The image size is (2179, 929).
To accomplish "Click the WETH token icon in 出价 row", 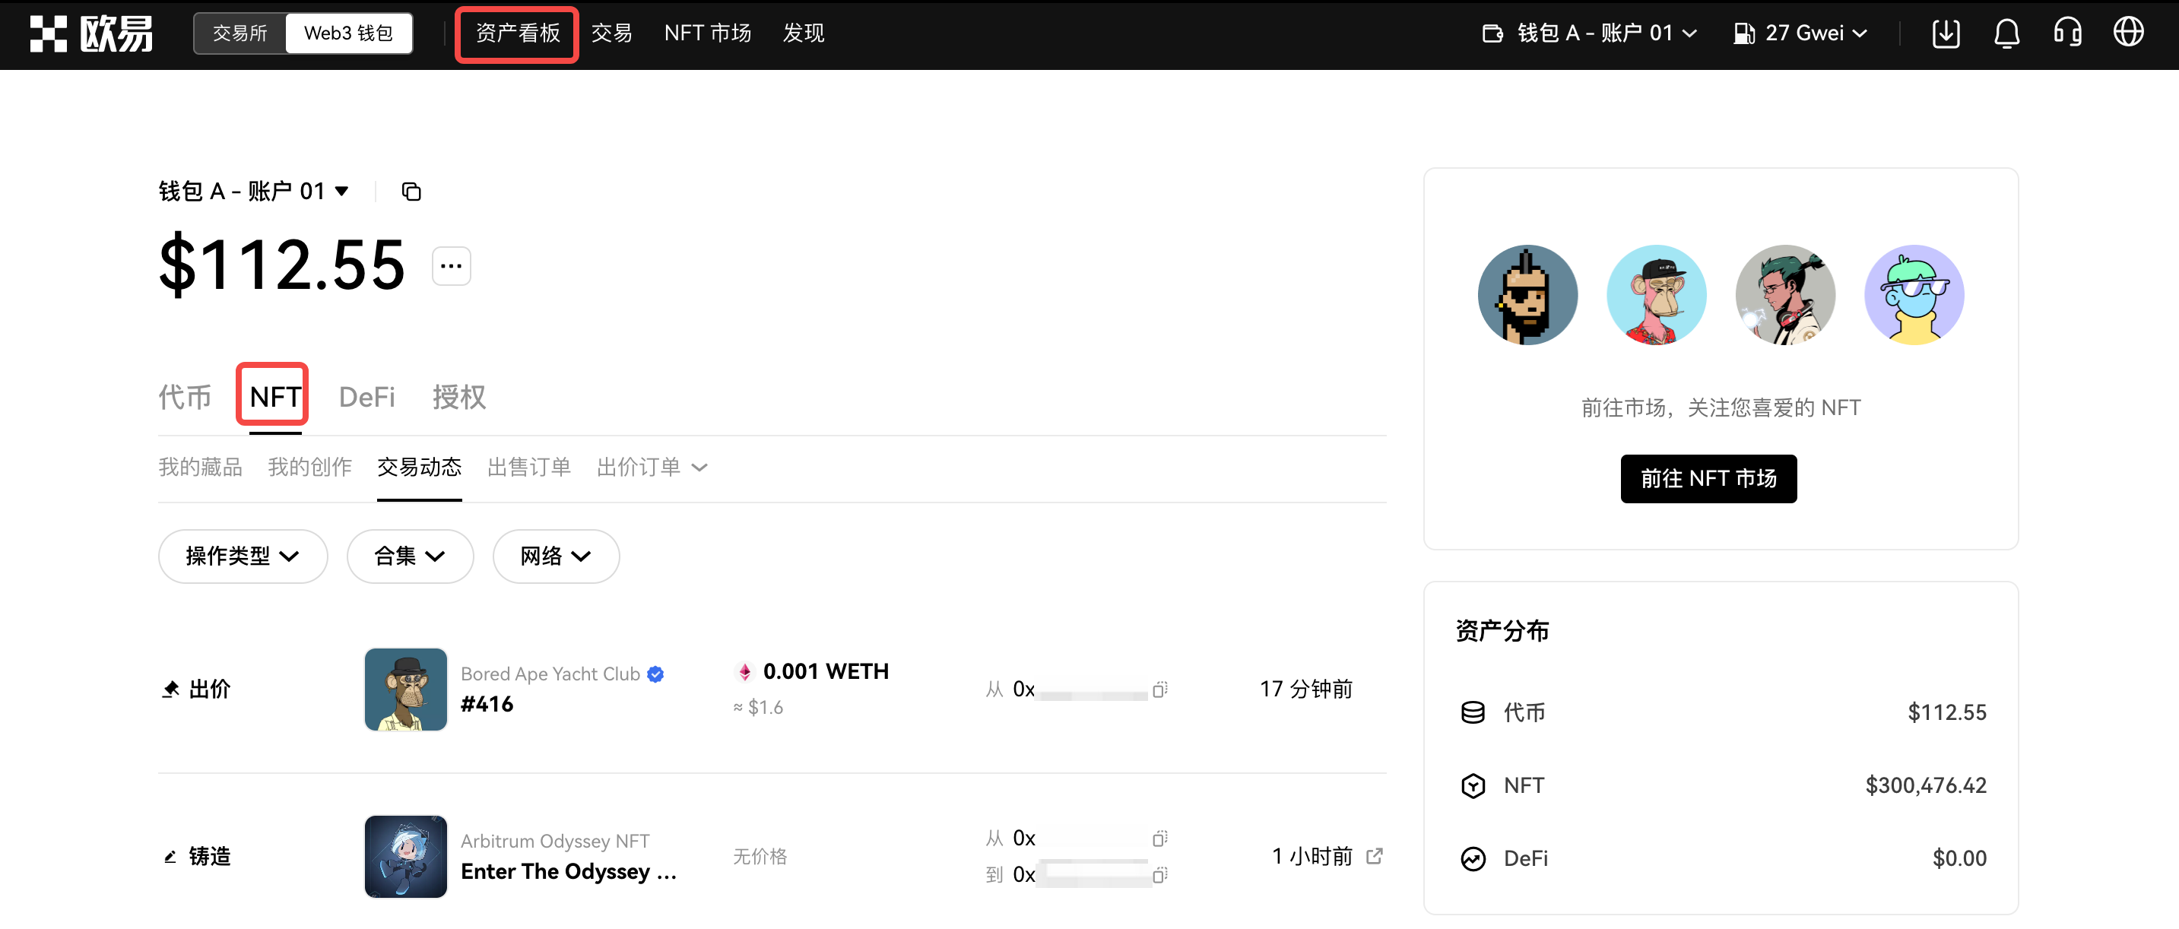I will pyautogui.click(x=744, y=672).
